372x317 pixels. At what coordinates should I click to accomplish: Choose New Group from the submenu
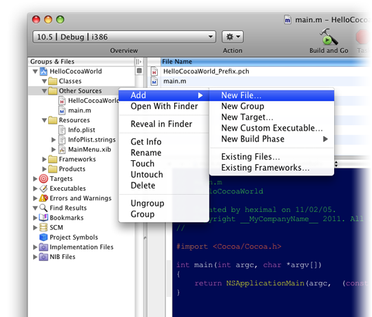tap(271, 106)
